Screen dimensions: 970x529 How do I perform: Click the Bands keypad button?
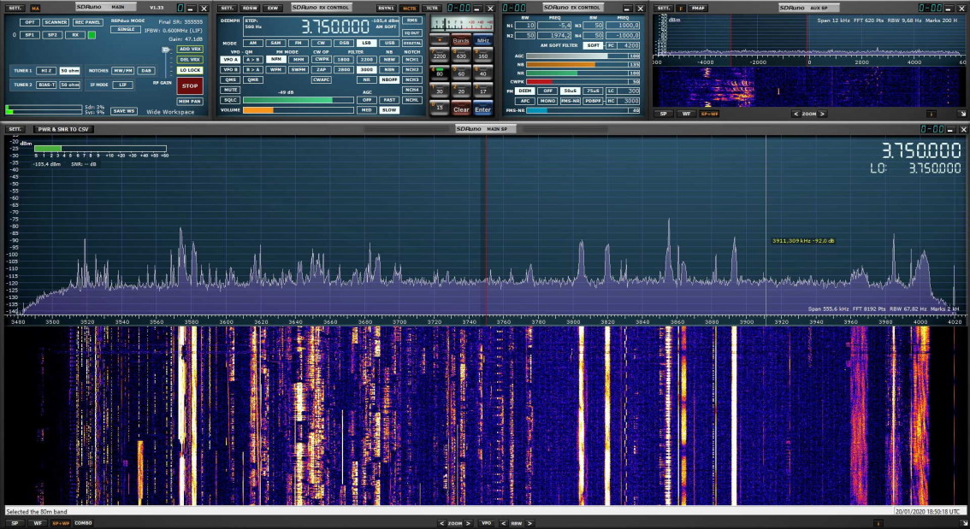coord(461,40)
